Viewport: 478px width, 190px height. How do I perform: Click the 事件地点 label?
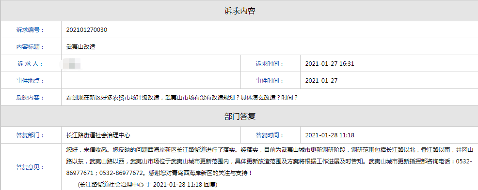[30, 81]
